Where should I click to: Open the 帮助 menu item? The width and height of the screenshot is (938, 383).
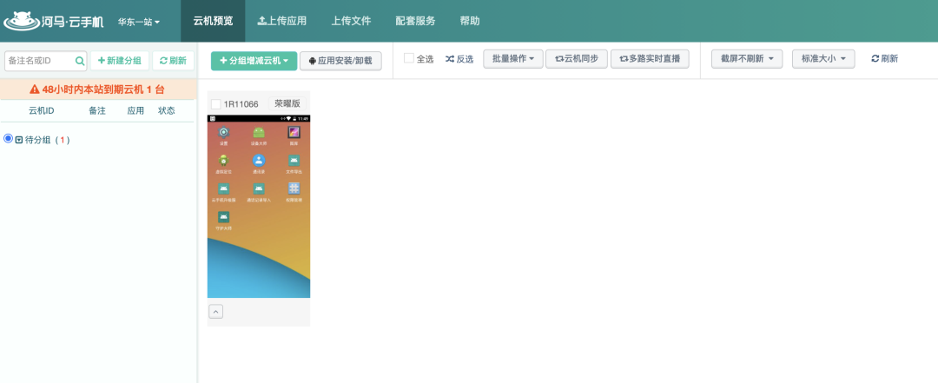pos(470,21)
